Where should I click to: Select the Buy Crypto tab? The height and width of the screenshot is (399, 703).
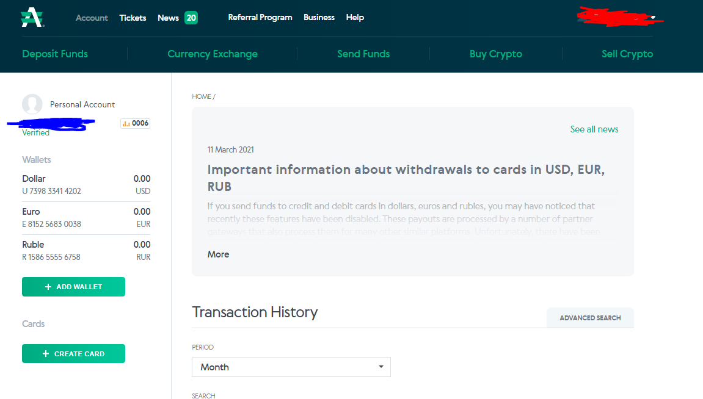[x=496, y=54]
